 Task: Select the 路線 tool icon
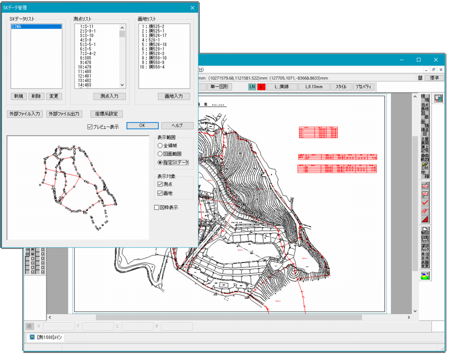(x=425, y=115)
